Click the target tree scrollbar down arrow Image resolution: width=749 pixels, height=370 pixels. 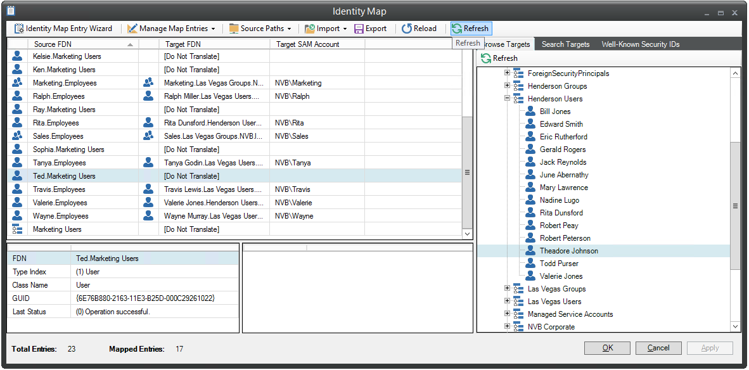(736, 326)
